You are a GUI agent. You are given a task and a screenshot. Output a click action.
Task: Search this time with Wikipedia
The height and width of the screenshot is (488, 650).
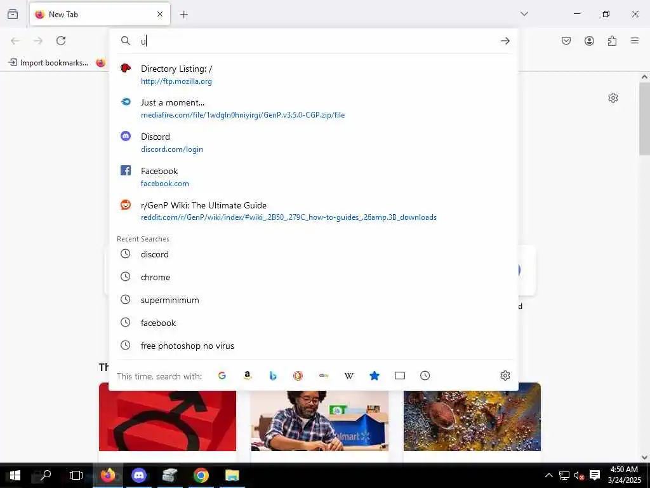click(x=349, y=376)
